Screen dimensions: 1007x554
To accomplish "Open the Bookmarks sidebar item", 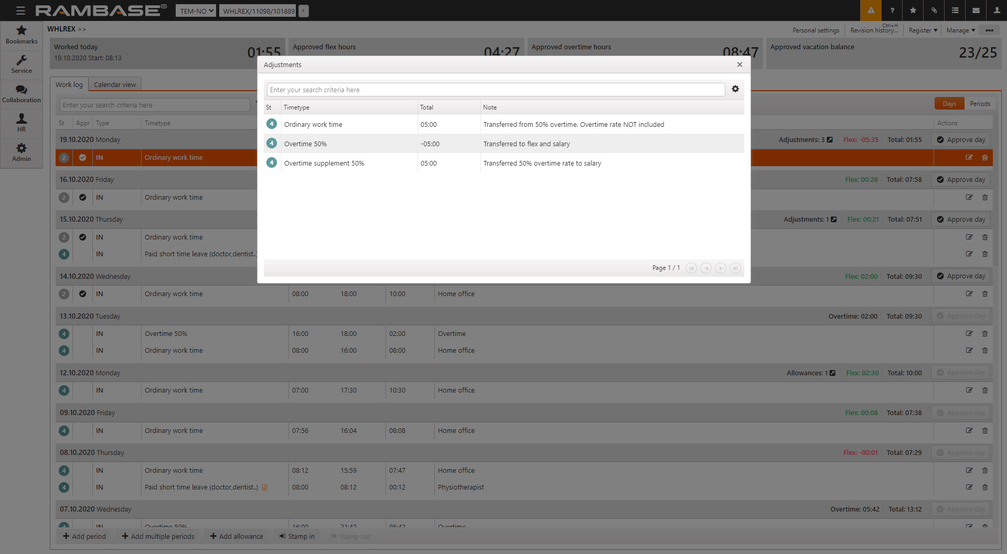I will tap(22, 35).
